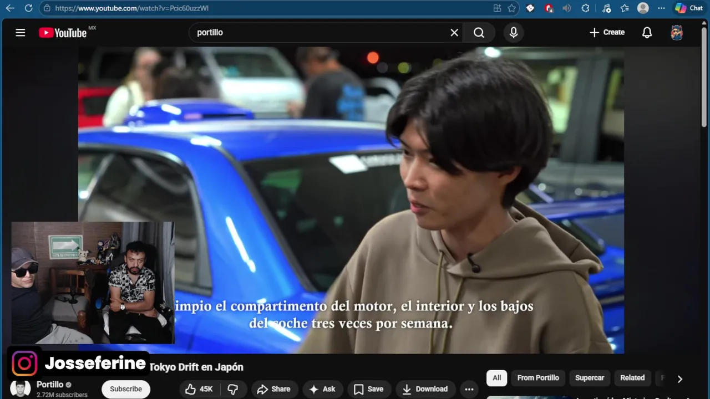Image resolution: width=710 pixels, height=399 pixels.
Task: Open the Create button menu
Action: tap(607, 33)
